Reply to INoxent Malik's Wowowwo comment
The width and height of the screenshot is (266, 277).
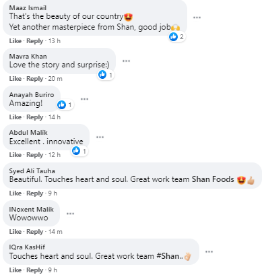(34, 232)
